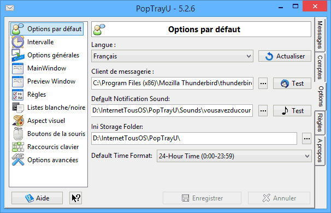The width and height of the screenshot is (331, 213).
Task: Browse for Ini Storage Folder
Action: point(307,139)
